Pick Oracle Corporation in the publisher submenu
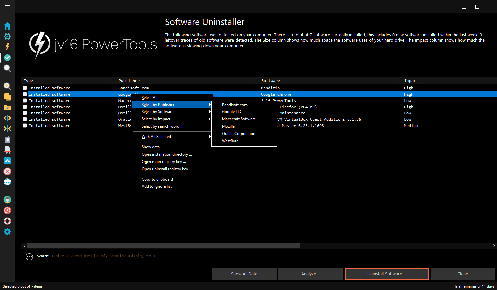 click(x=244, y=134)
